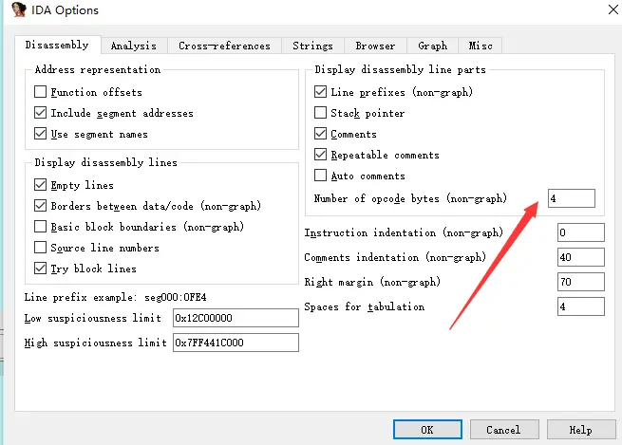The width and height of the screenshot is (622, 445).
Task: Click the Comments indentation value field
Action: (x=581, y=257)
